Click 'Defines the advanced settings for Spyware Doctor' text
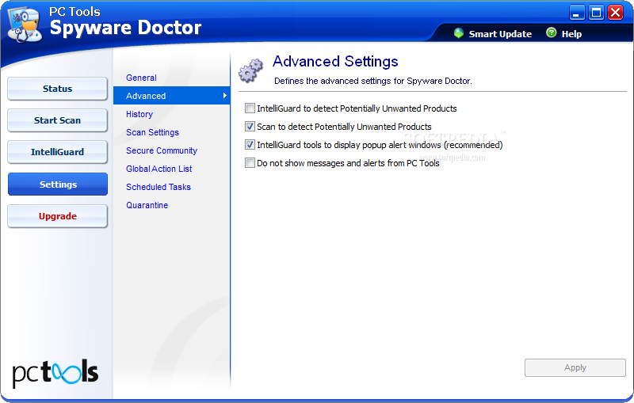The width and height of the screenshot is (634, 403). pos(372,81)
